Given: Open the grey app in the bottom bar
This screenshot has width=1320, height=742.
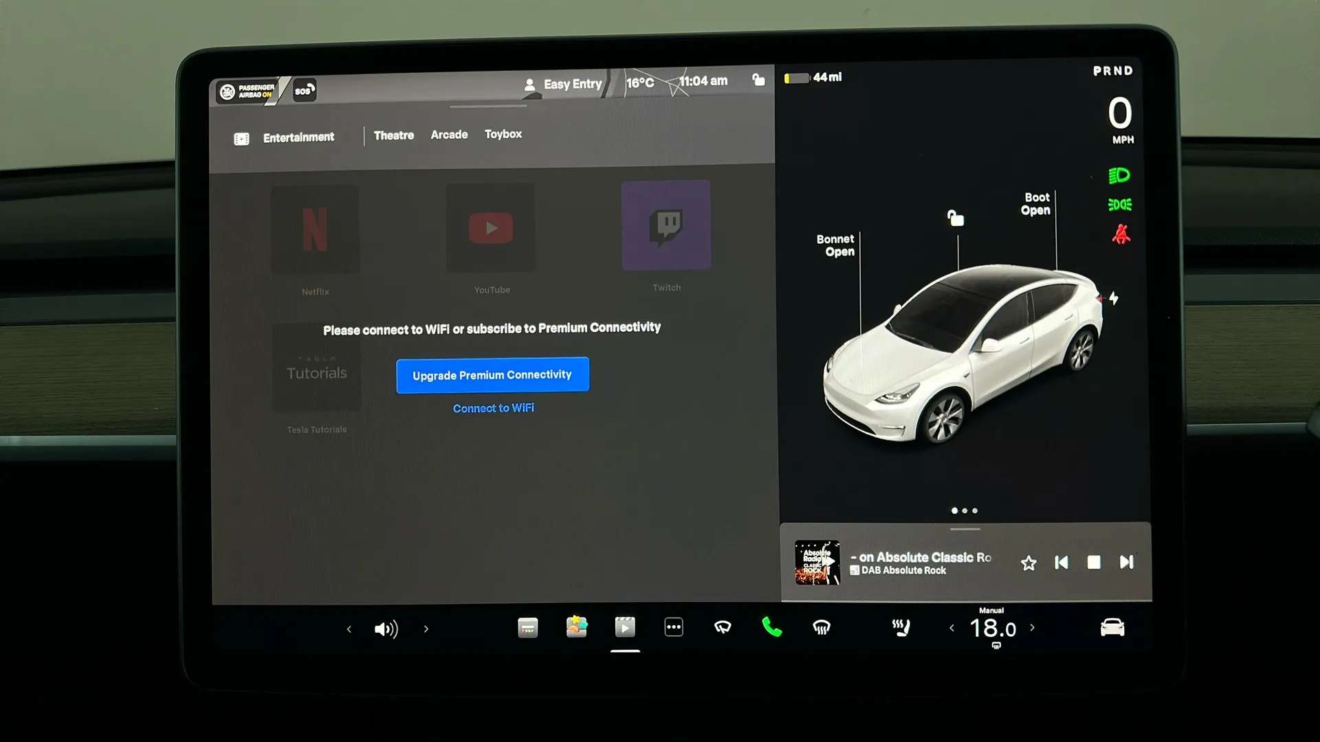Looking at the screenshot, I should [527, 627].
